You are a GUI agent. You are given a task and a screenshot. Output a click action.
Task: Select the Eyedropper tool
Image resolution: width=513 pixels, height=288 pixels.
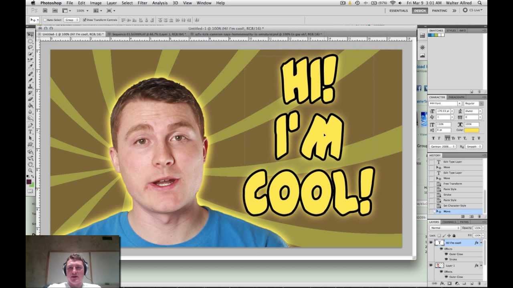(30, 66)
